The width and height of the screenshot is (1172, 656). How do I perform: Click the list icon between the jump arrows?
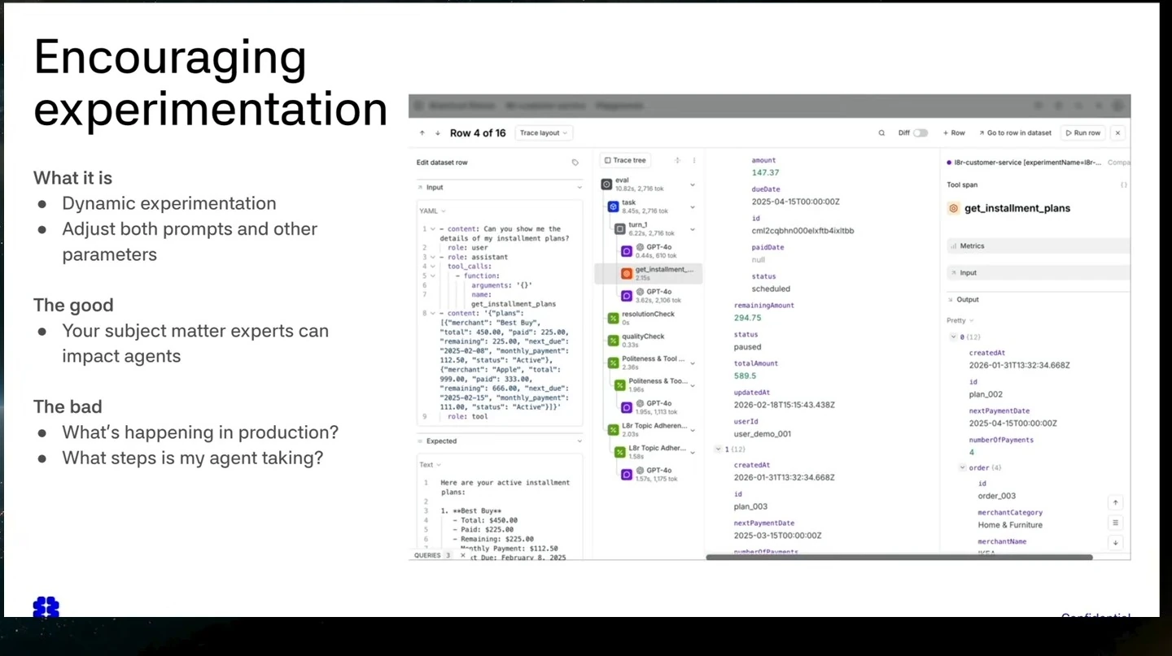(x=1116, y=523)
